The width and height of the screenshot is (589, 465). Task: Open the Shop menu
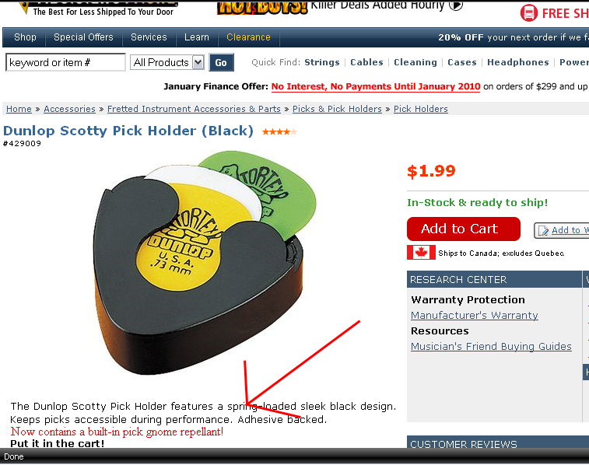(x=25, y=37)
